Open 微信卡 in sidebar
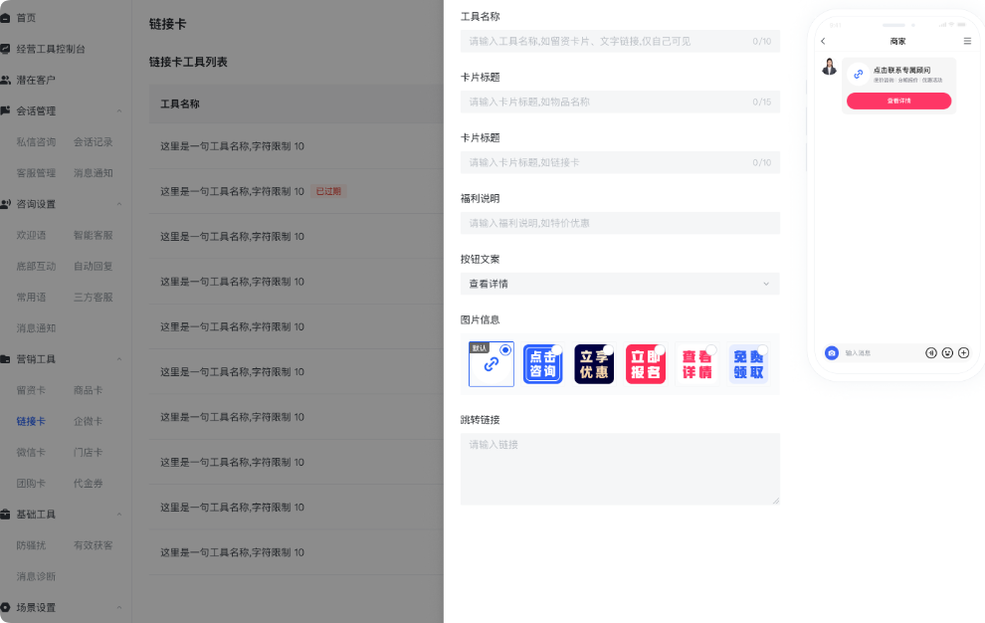Screen dimensions: 985x623 [x=31, y=453]
